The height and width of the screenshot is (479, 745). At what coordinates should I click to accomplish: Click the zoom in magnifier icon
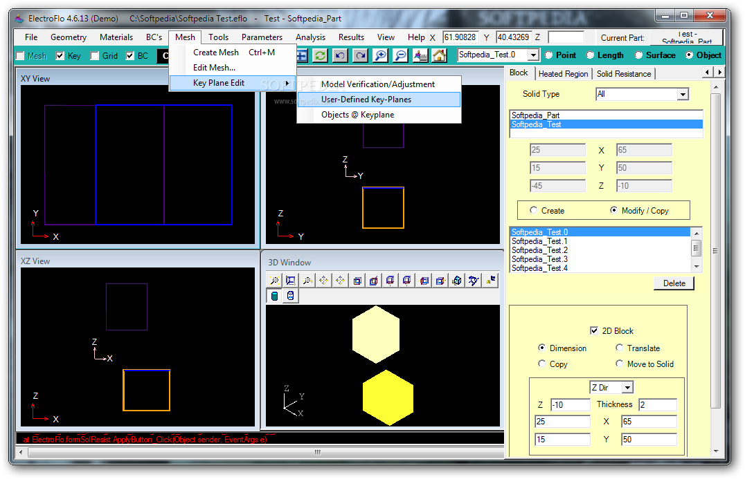(381, 55)
